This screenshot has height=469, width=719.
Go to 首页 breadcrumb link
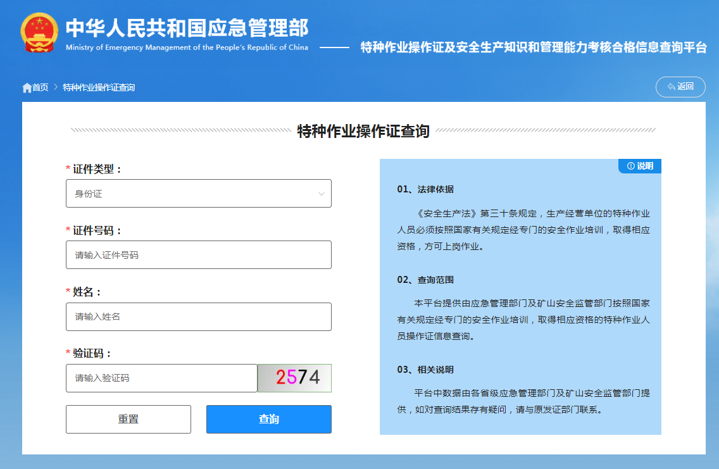click(41, 87)
